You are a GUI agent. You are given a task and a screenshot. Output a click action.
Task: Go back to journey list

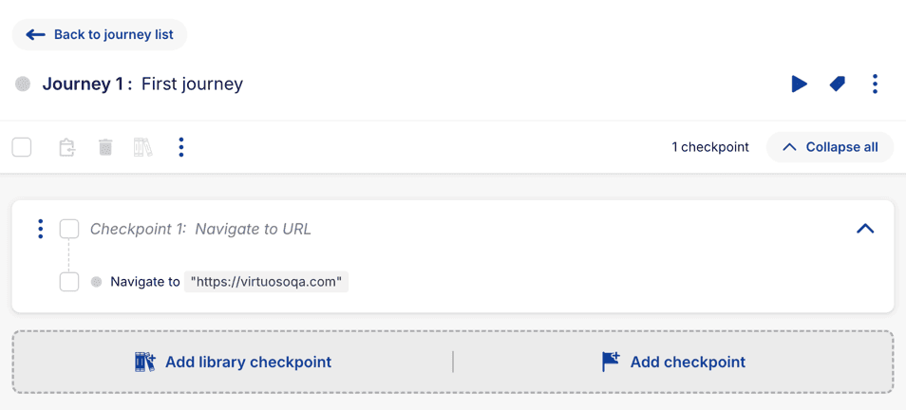tap(100, 35)
